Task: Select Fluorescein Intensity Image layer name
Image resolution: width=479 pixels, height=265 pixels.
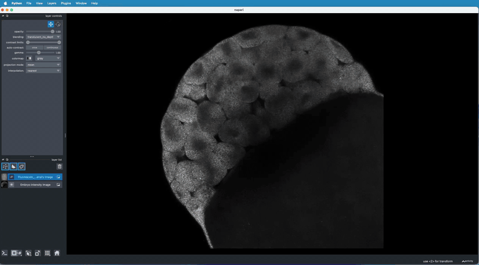Action: (35, 177)
